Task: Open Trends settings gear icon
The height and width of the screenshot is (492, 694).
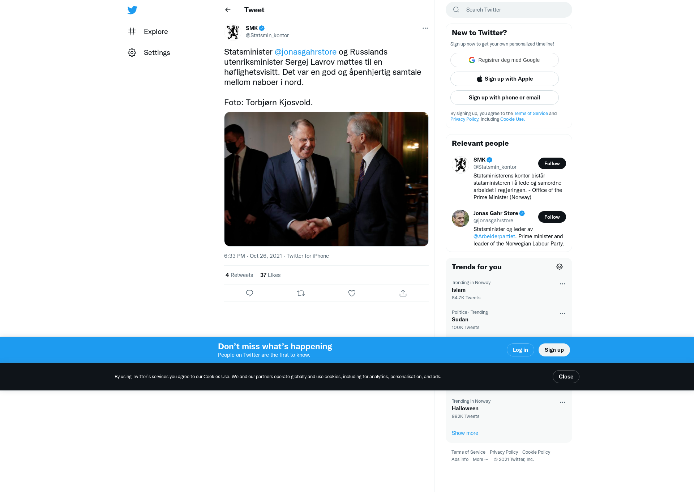Action: pos(560,267)
